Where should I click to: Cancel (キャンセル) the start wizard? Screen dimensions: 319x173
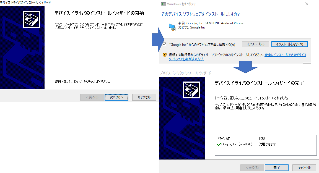[144, 97]
